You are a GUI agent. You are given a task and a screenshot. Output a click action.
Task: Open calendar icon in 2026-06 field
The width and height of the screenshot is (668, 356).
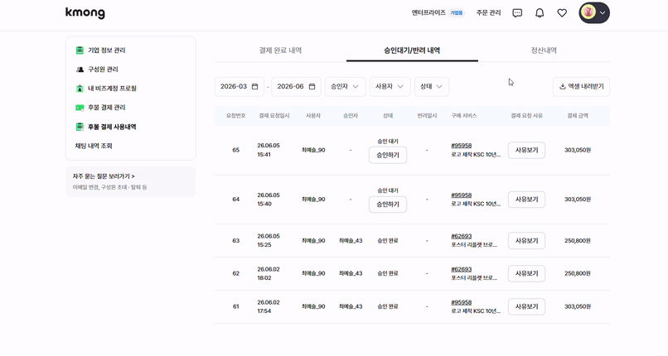pyautogui.click(x=312, y=86)
